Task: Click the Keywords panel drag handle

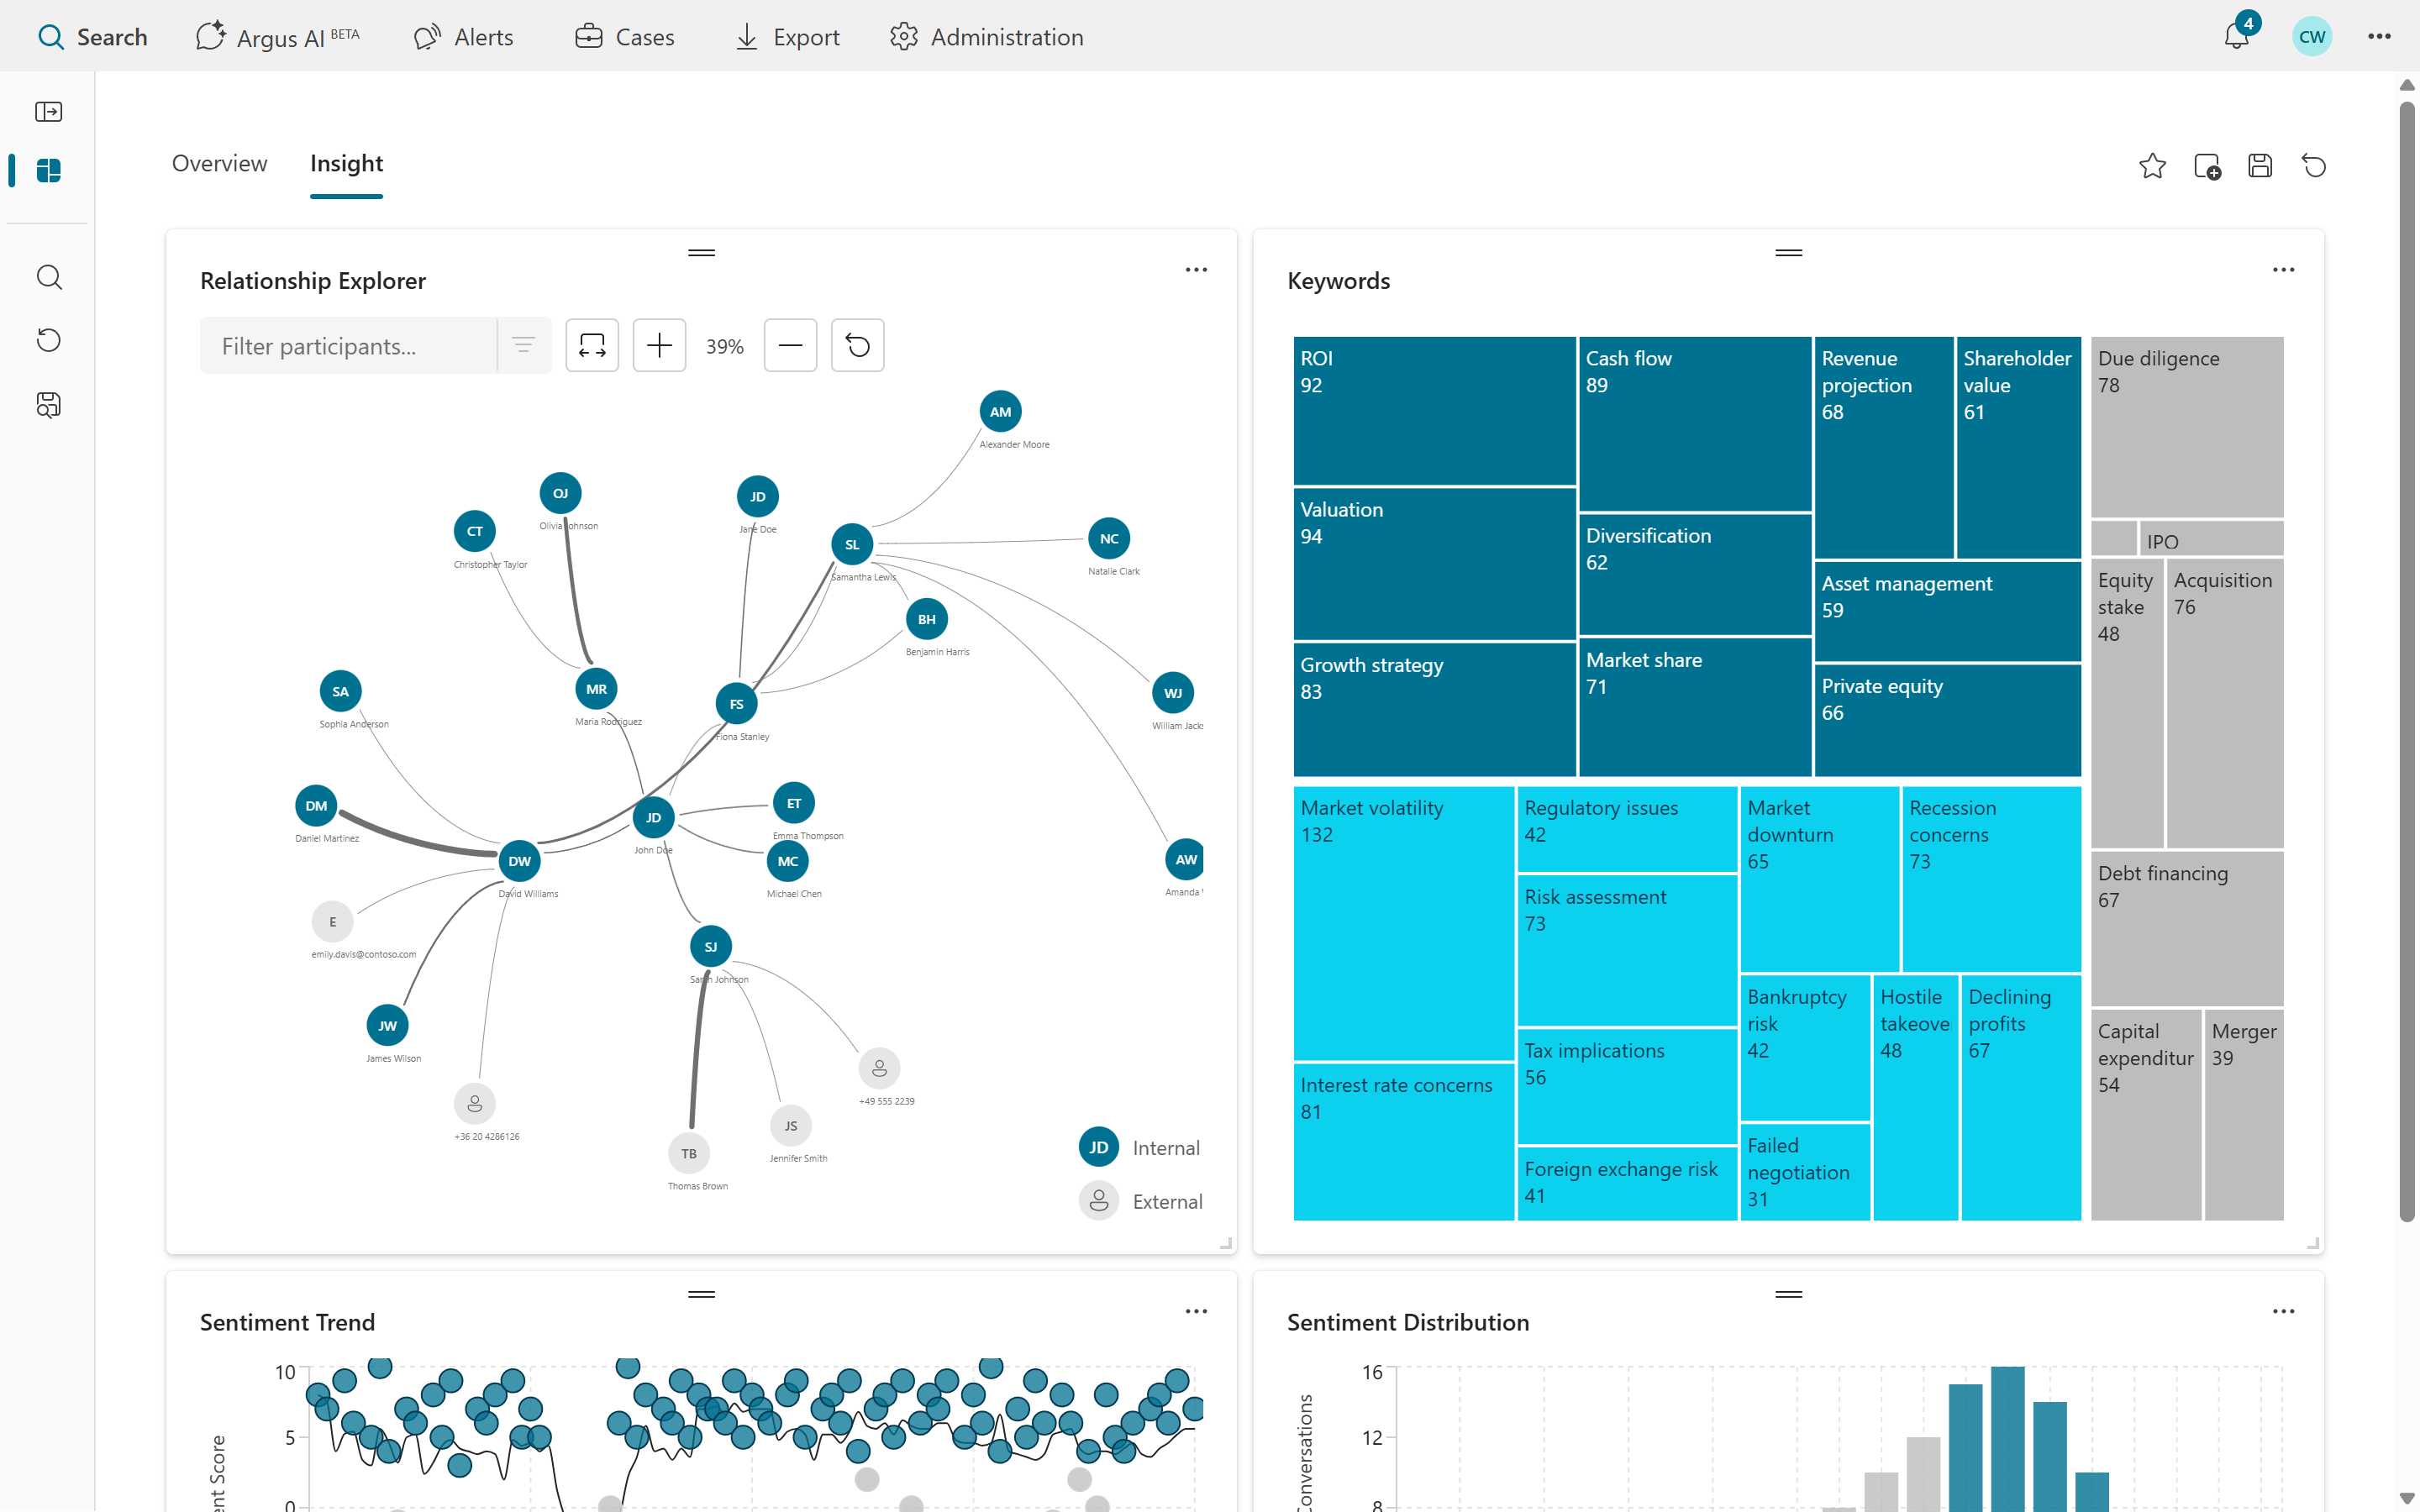Action: (x=1788, y=252)
